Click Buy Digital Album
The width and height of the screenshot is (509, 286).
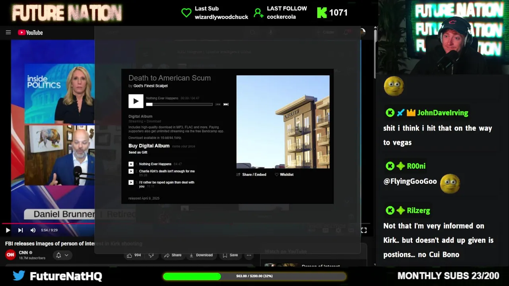coord(149,146)
